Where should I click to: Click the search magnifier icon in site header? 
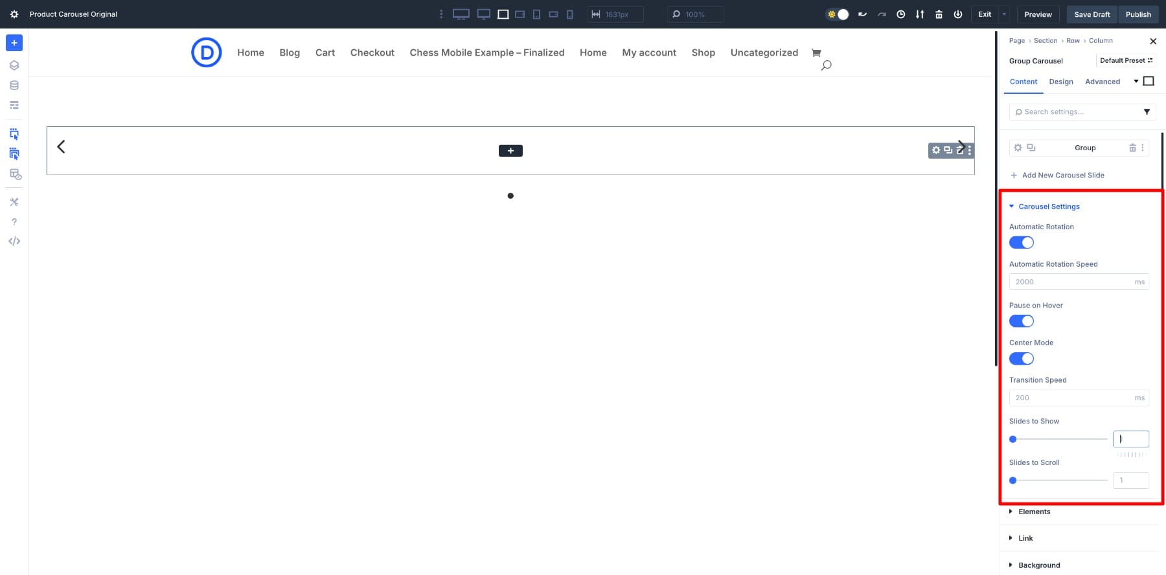click(x=826, y=65)
